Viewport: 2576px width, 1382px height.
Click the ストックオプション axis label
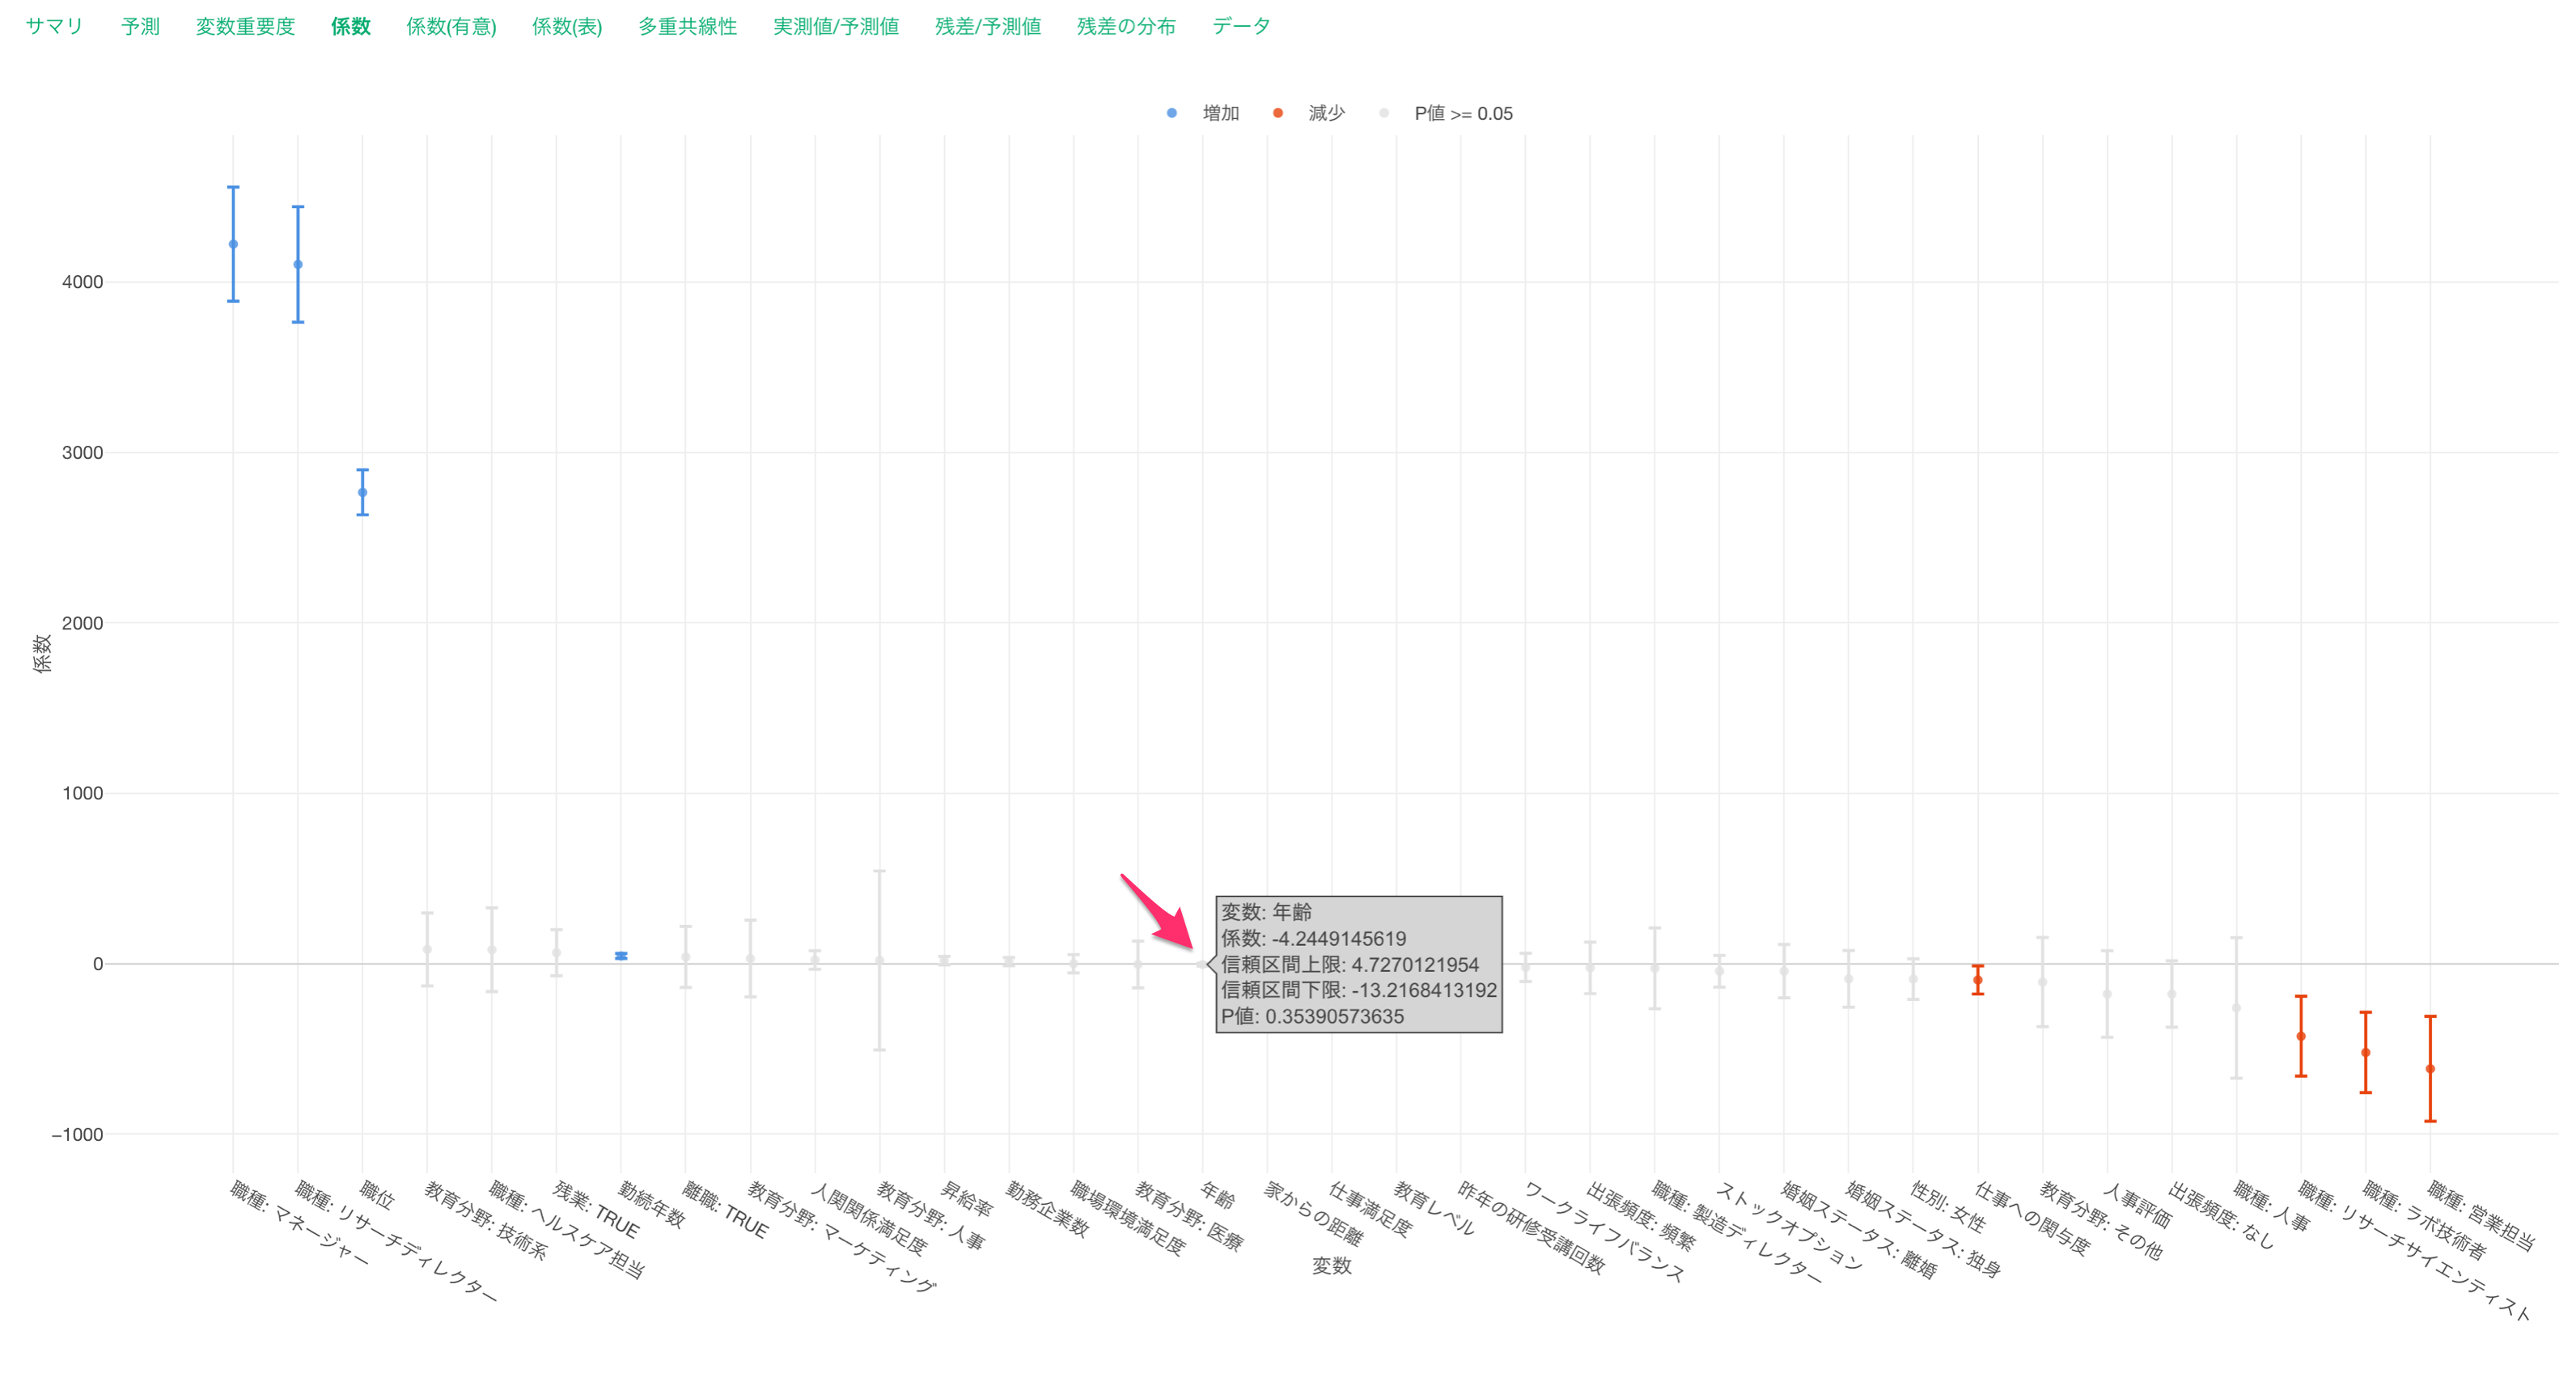tap(1790, 1226)
